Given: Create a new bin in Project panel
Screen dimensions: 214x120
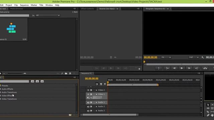Looking at the screenshot, I should (66, 73).
